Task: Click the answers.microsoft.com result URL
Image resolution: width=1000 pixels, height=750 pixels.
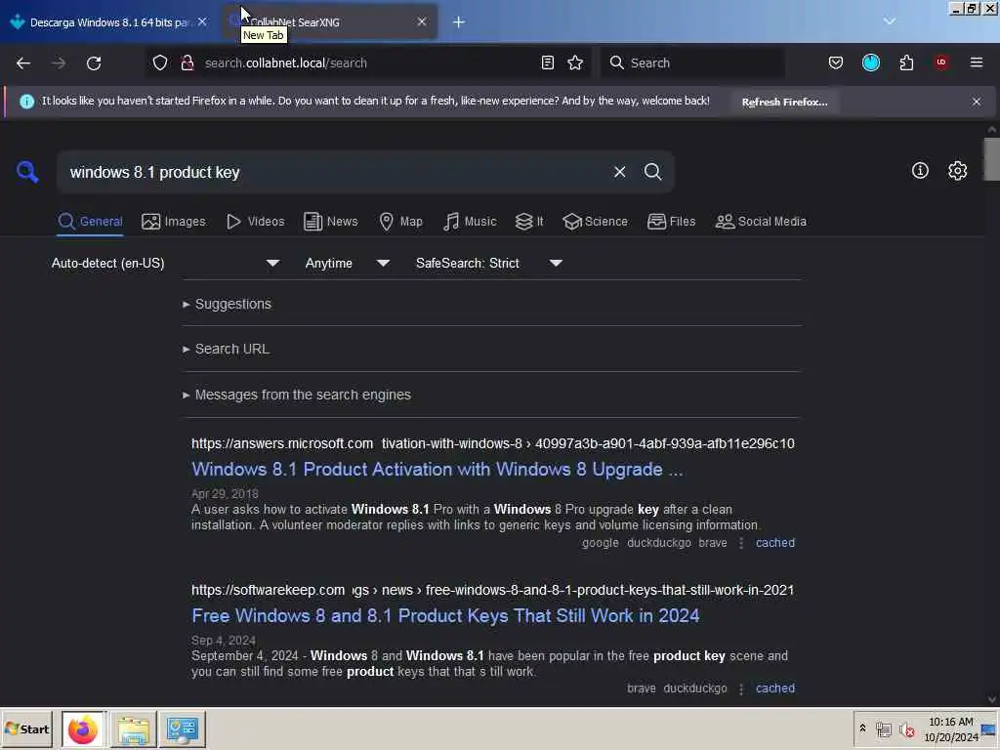Action: pyautogui.click(x=493, y=443)
